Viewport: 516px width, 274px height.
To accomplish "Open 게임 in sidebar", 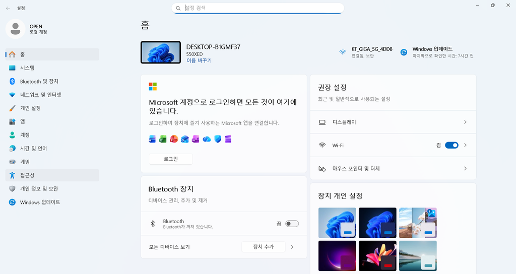I will tap(52, 162).
